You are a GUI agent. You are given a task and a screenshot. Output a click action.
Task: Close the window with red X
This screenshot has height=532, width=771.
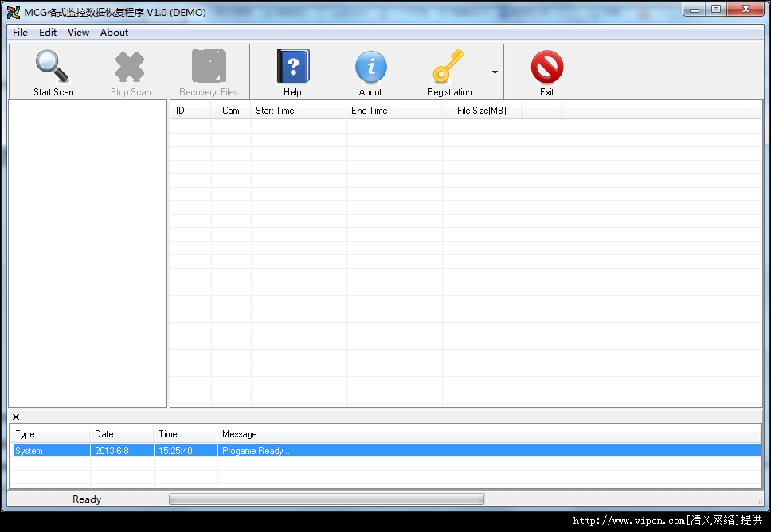point(746,10)
